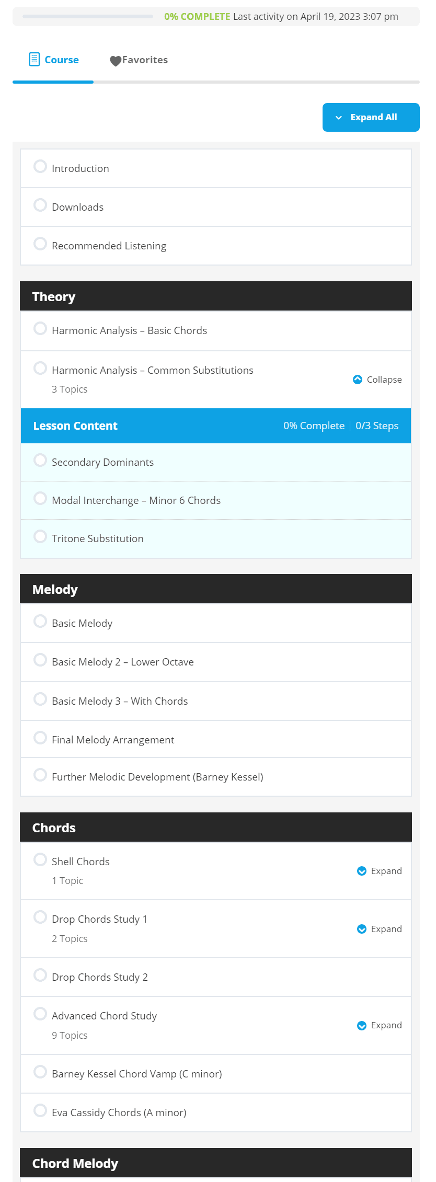Click the Advanced Chord Study expand icon
This screenshot has height=1182, width=436.
click(362, 1026)
